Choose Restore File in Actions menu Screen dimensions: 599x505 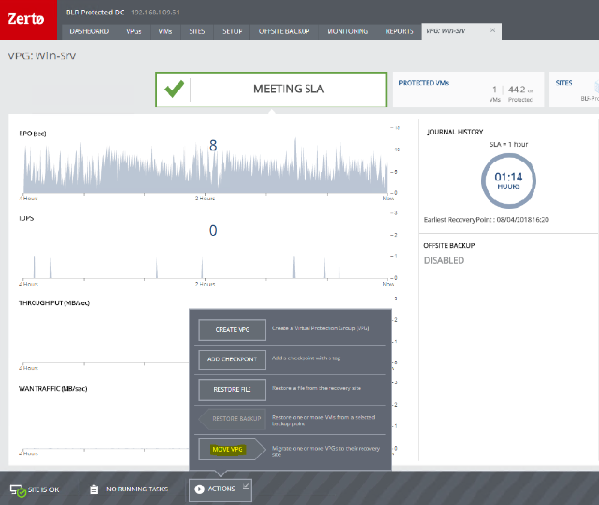(231, 389)
